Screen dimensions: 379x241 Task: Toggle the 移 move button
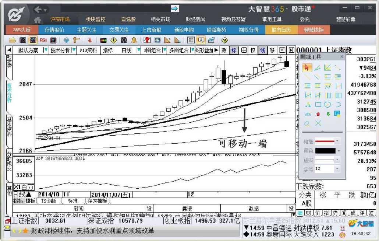(x=272, y=50)
